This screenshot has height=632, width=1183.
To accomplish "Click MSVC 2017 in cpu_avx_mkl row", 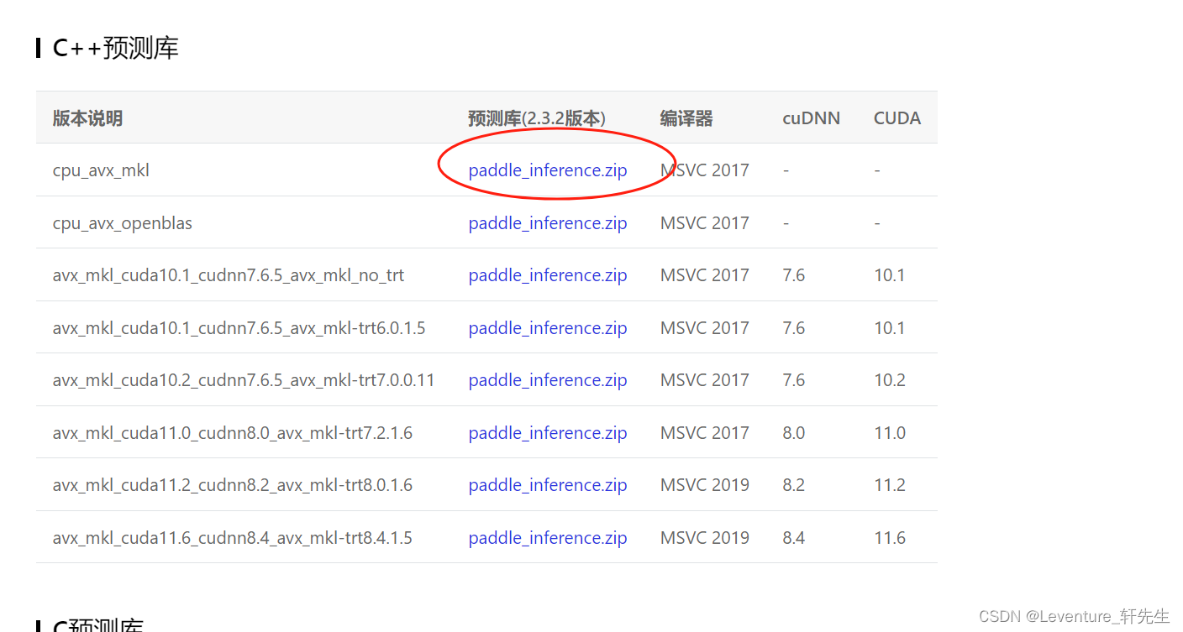I will pos(705,170).
